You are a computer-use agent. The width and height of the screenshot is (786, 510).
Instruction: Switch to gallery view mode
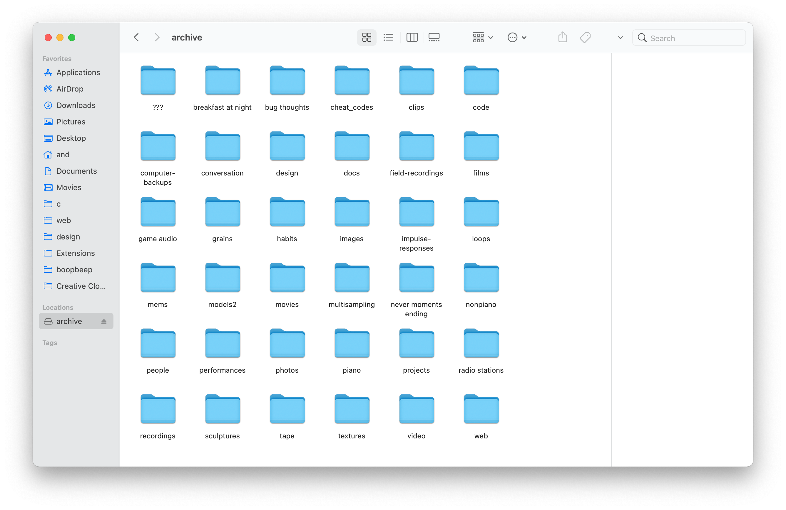434,38
